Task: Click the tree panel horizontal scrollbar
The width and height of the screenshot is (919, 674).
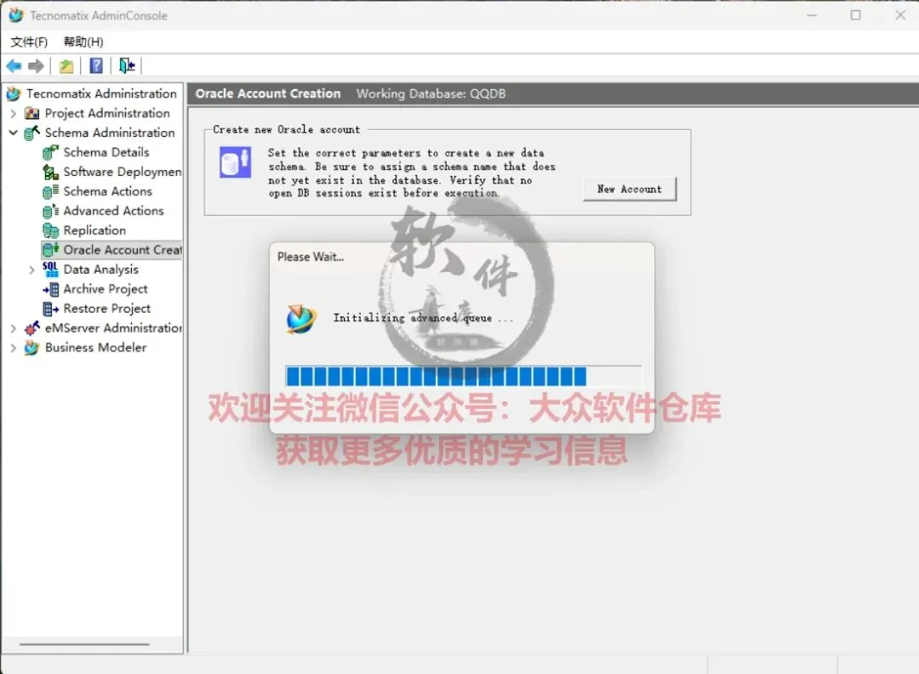Action: click(x=84, y=644)
